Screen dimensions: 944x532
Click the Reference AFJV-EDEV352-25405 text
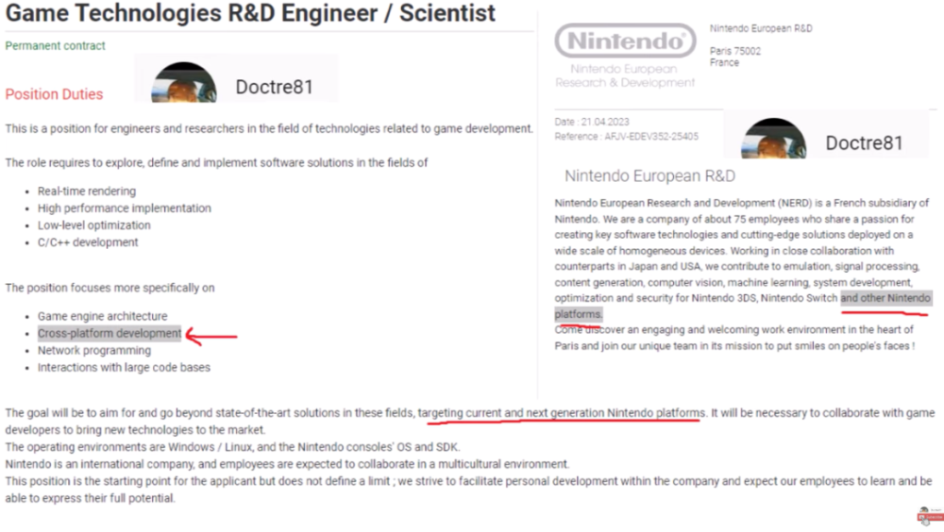click(x=626, y=137)
